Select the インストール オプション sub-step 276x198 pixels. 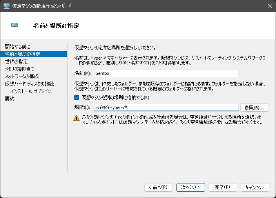[31, 91]
